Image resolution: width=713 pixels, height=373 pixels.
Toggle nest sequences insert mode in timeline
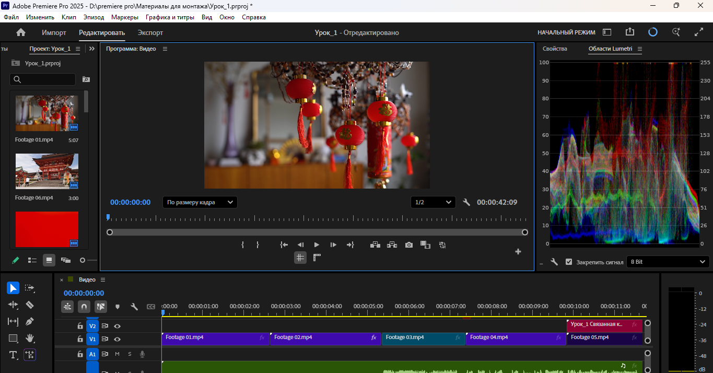(67, 307)
